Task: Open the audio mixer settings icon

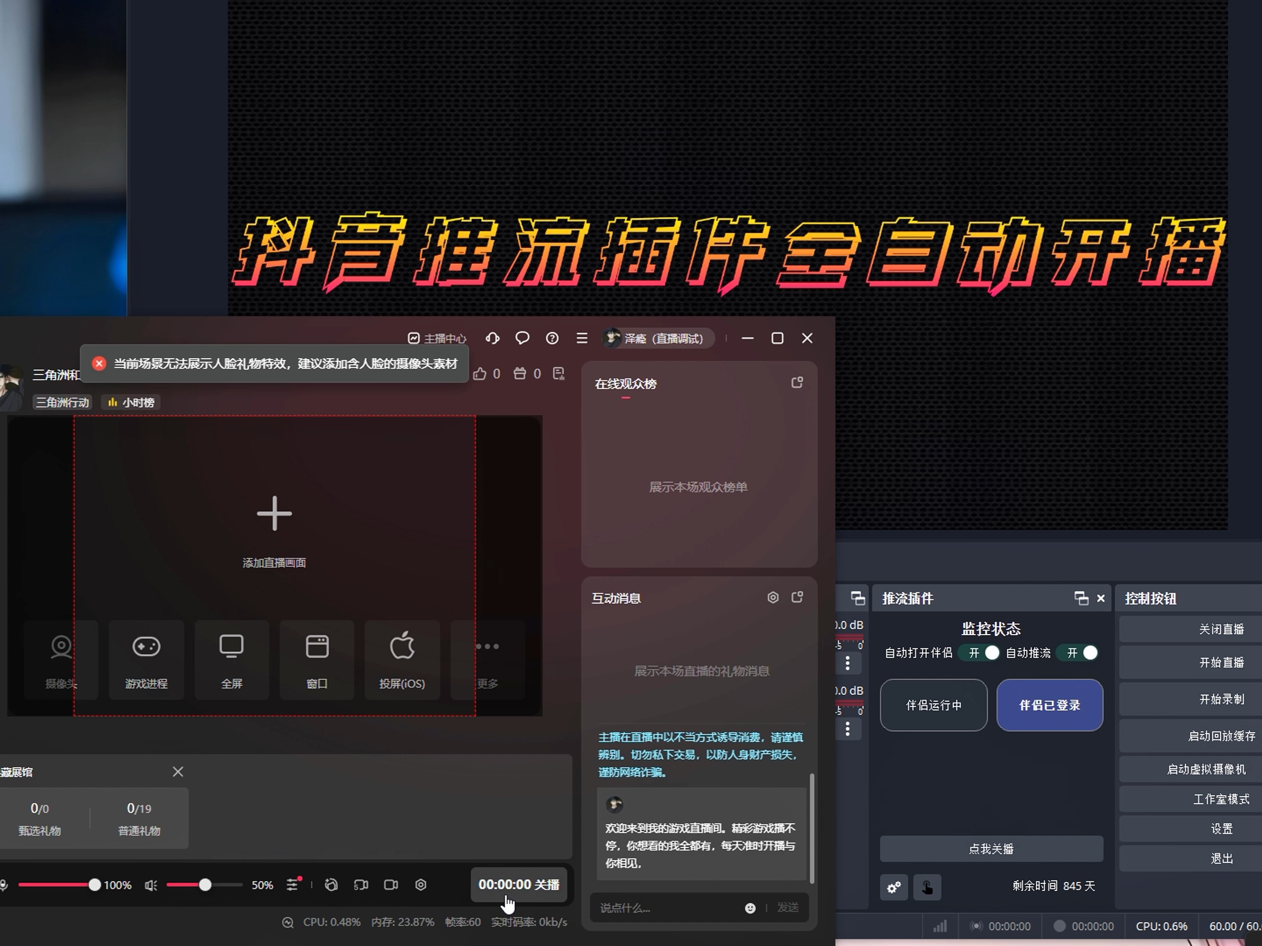Action: (293, 884)
